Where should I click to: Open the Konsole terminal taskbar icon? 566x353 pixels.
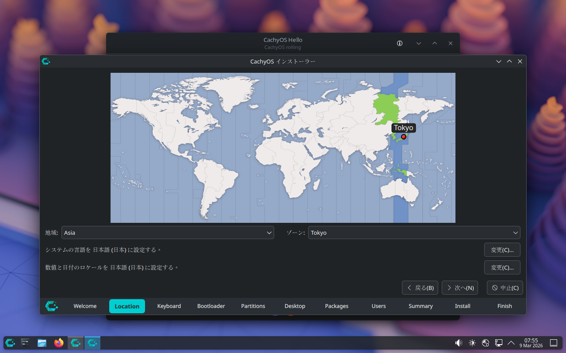coord(25,343)
